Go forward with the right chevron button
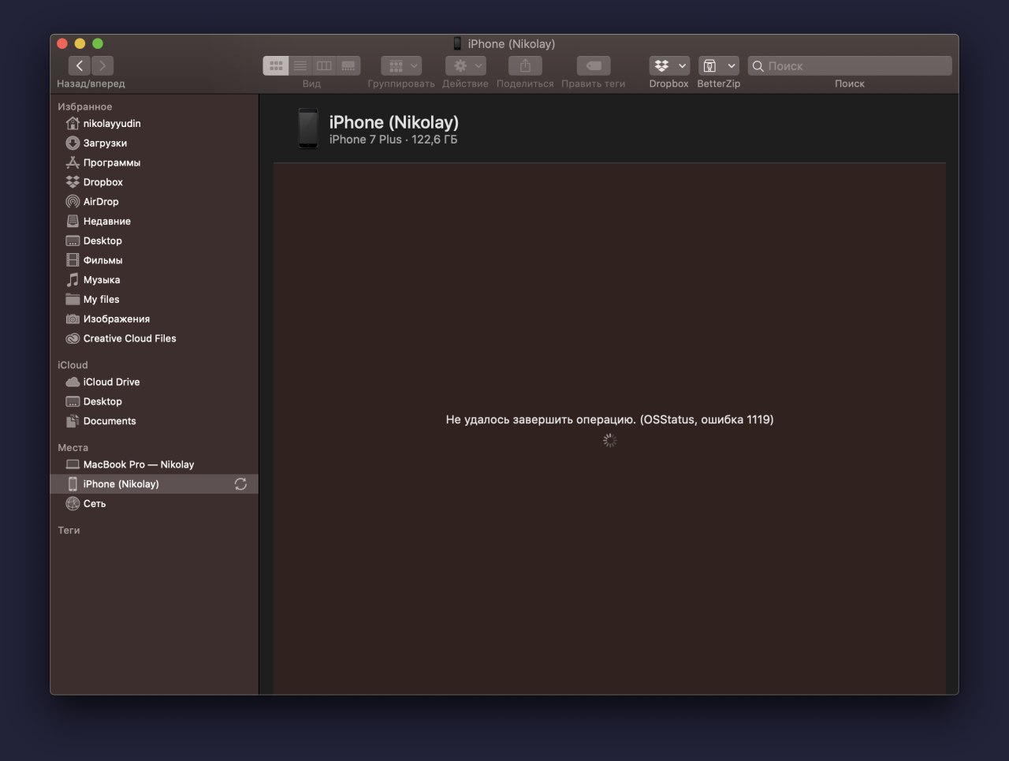The image size is (1009, 761). point(102,65)
